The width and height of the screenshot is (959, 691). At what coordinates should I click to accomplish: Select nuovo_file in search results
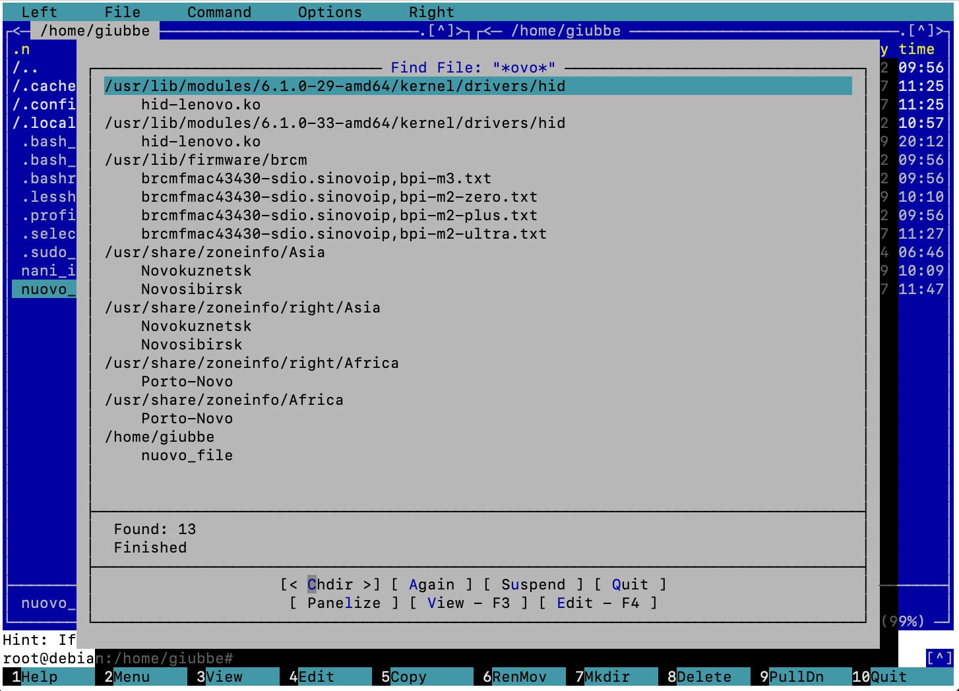pyautogui.click(x=187, y=456)
